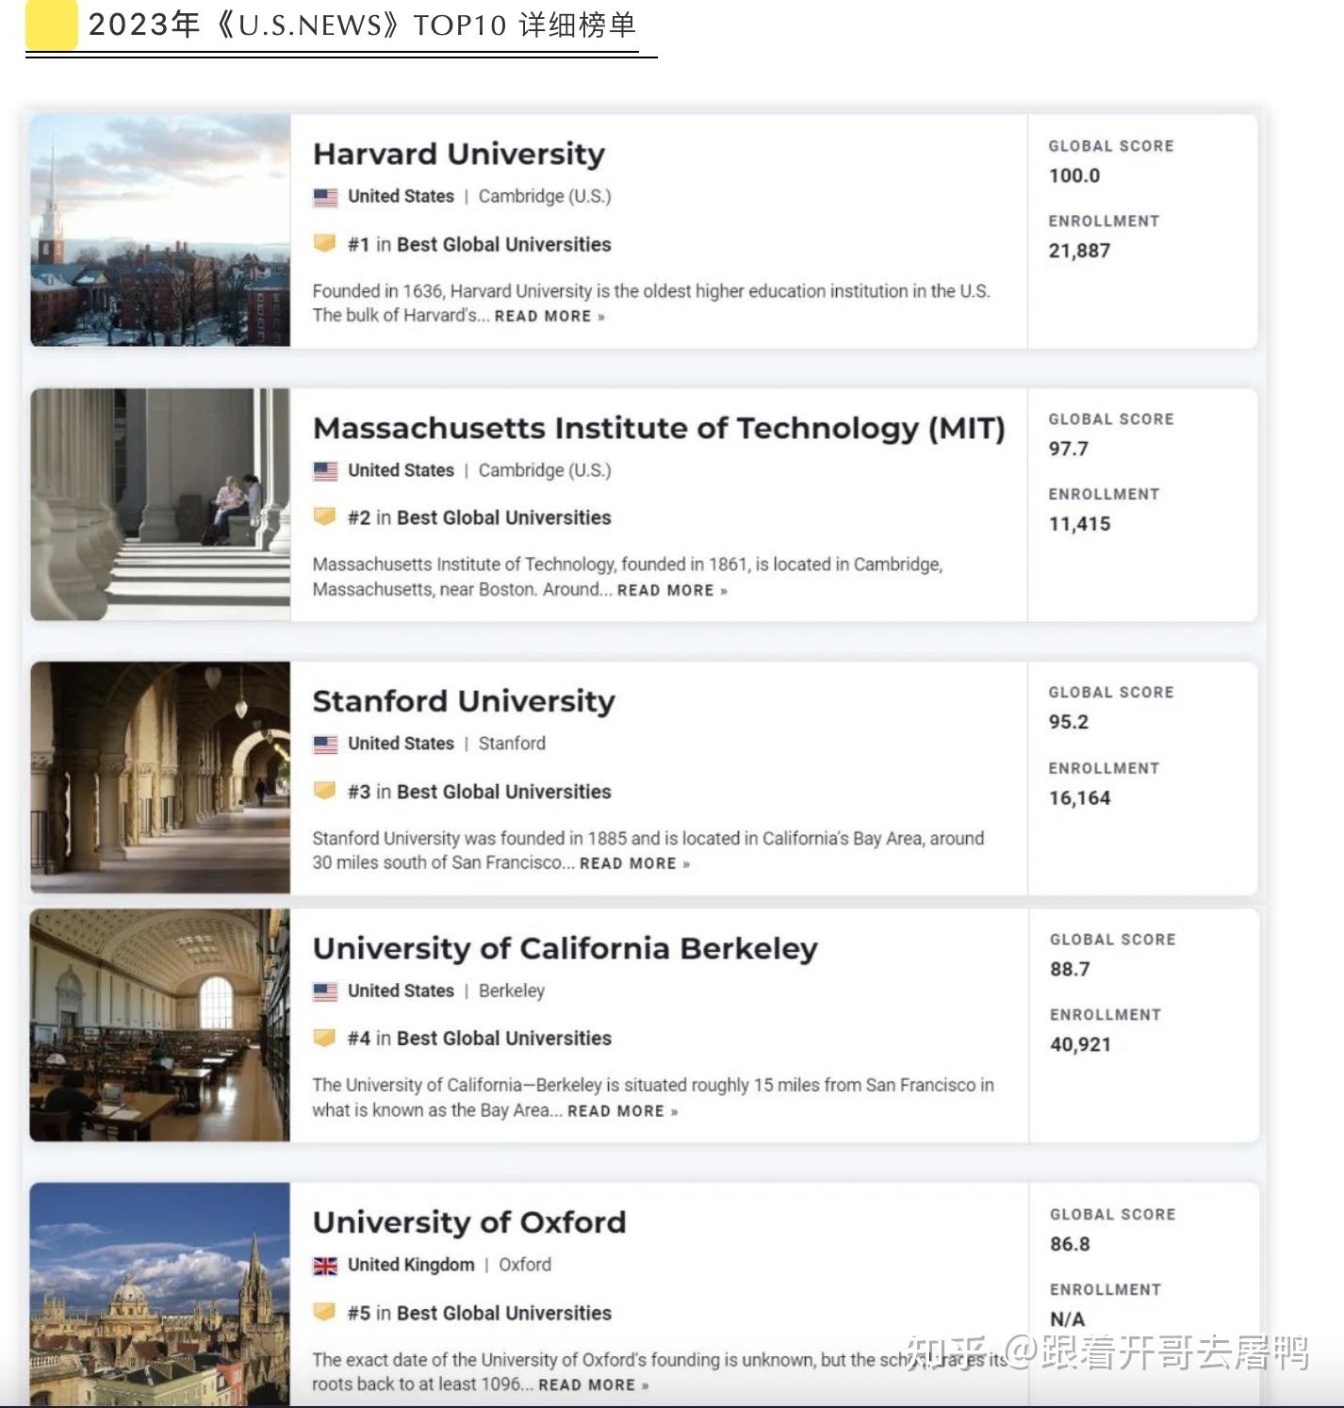The image size is (1344, 1408).
Task: Click '#5 in Best Global Universities' text
Action: 480,1314
